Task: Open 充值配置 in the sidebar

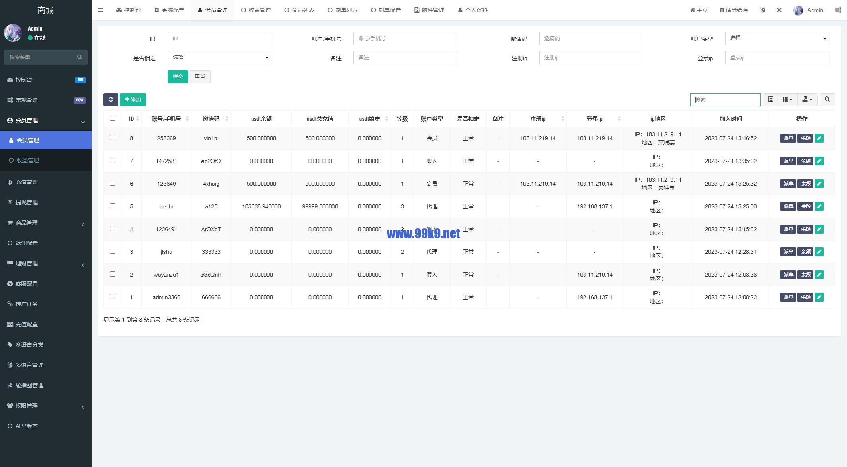Action: 46,324
